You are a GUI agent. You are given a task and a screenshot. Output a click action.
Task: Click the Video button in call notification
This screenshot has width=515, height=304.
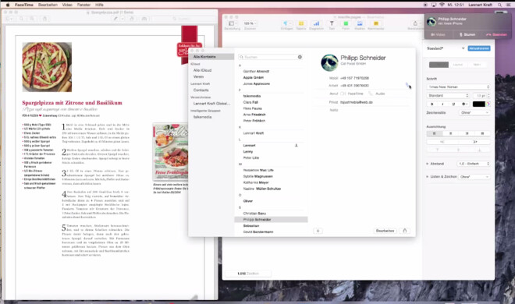pos(439,34)
